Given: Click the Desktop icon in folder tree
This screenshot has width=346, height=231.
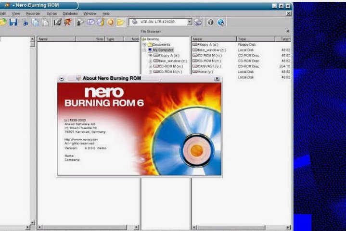Looking at the screenshot, I should pos(144,39).
